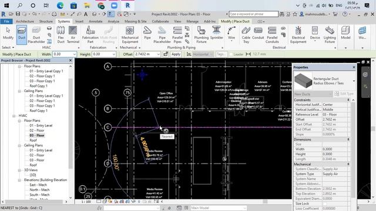Open the Offset dropdown
Viewport: 376px width, 211px height.
158,55
